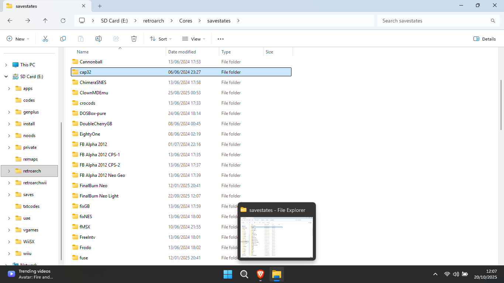504x283 pixels.
Task: Toggle the Details pane
Action: pos(484,39)
